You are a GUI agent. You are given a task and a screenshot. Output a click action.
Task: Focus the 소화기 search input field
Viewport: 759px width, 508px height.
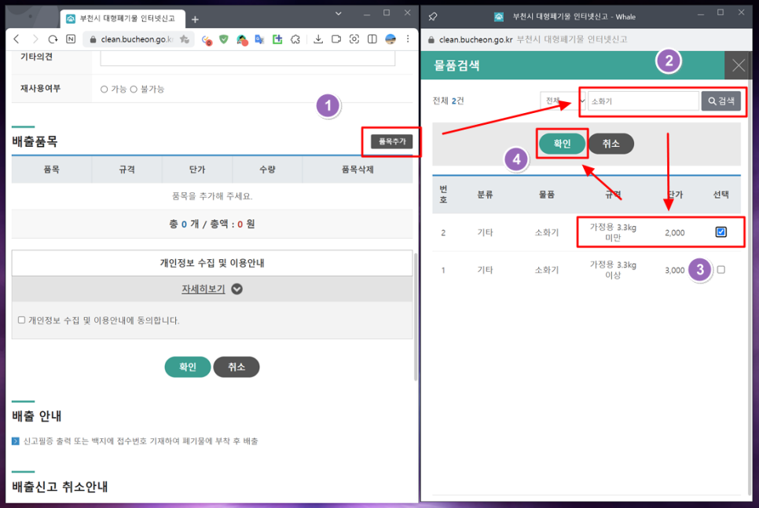pyautogui.click(x=643, y=101)
